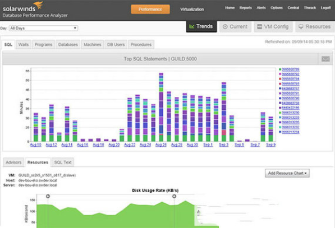The image size is (335, 228).
Task: Open Central in the top navigation
Action: pos(293,8)
